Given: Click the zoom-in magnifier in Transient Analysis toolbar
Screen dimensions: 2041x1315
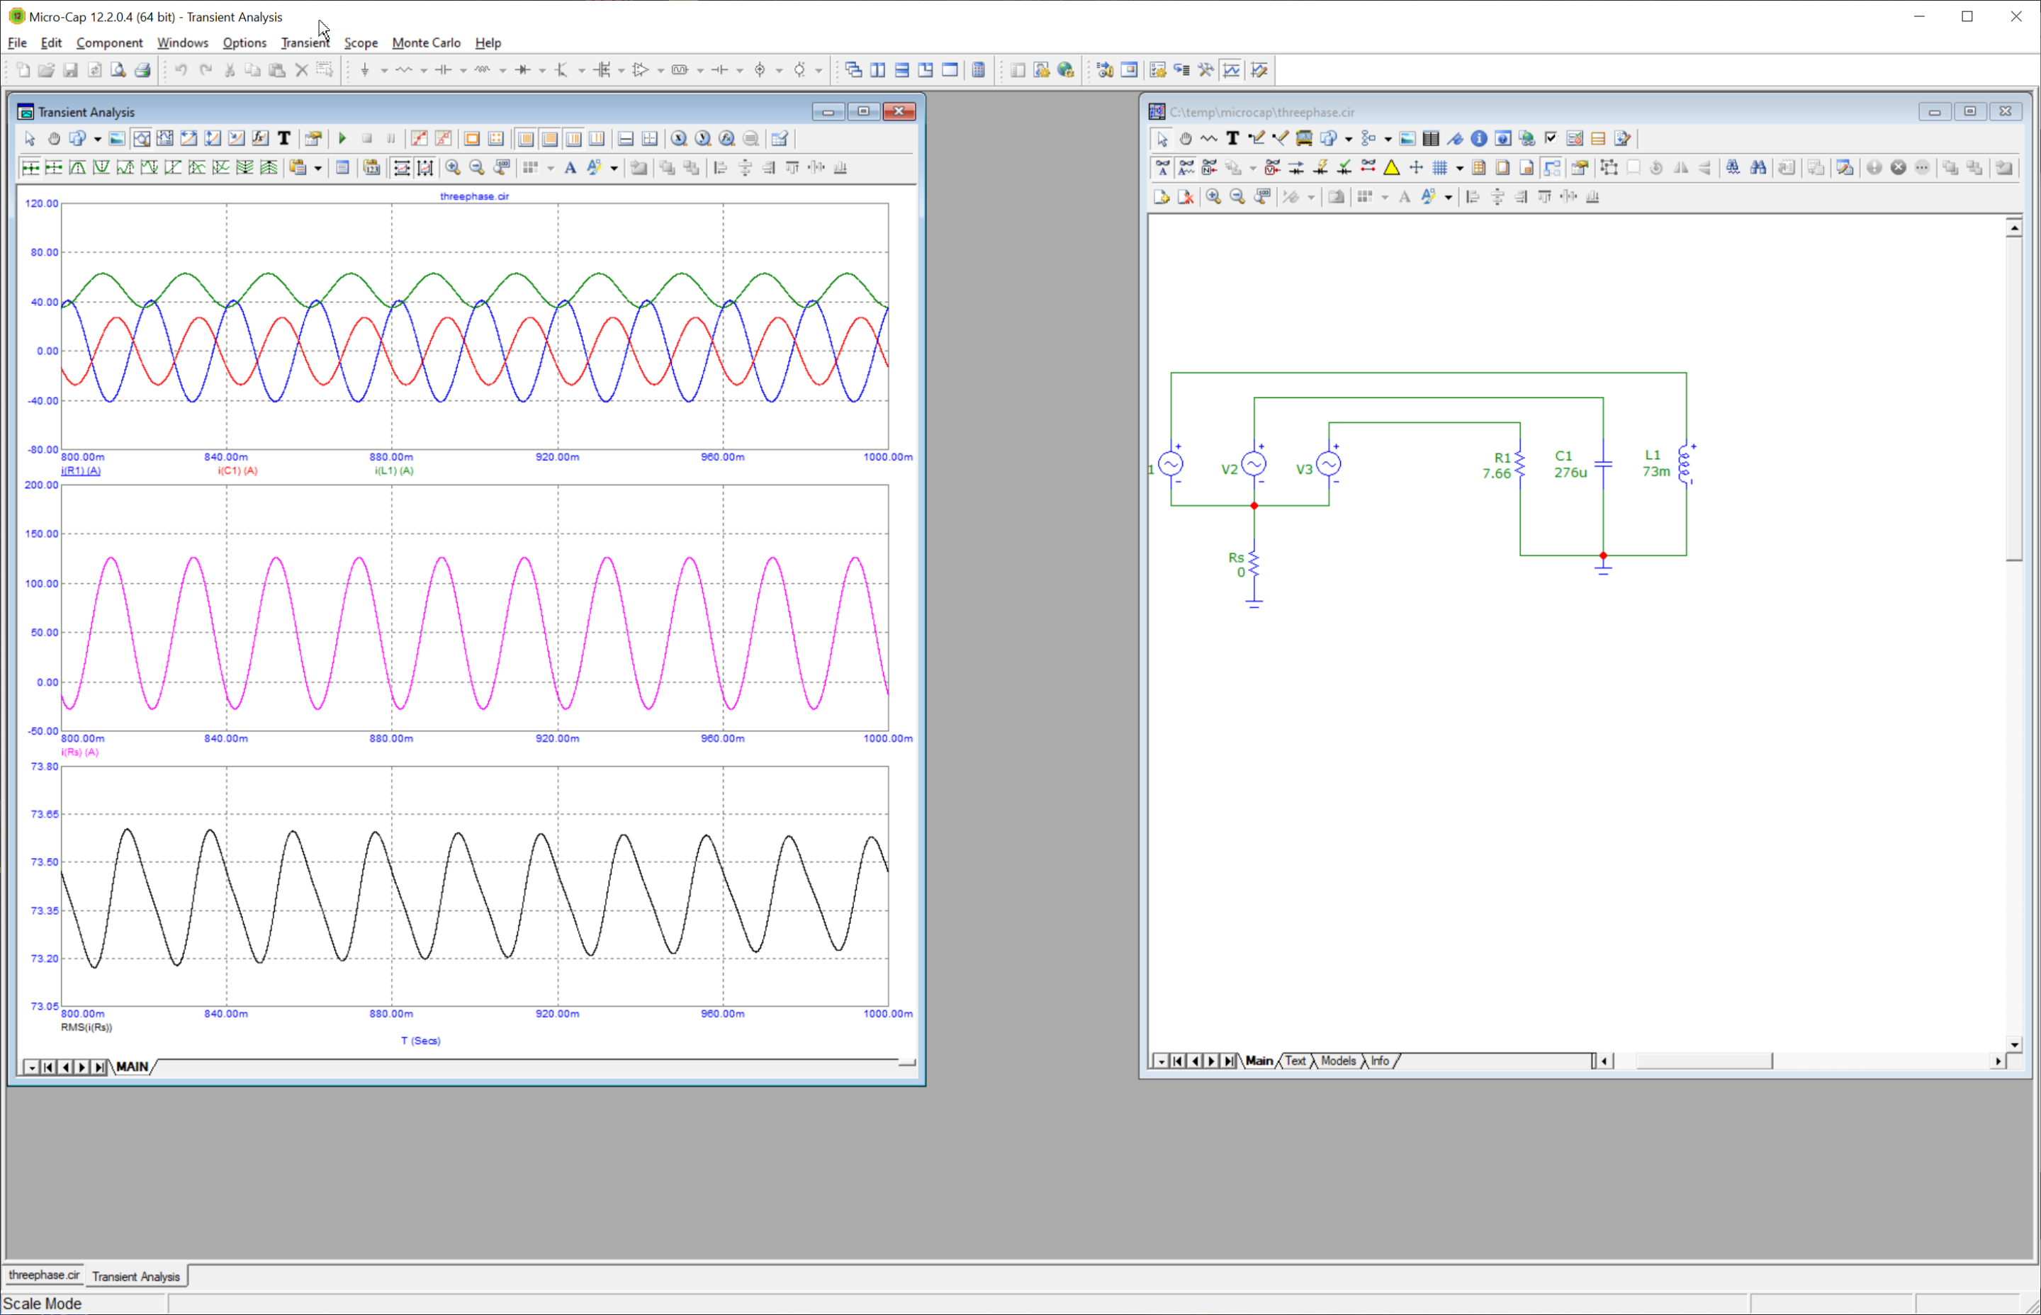Looking at the screenshot, I should [453, 168].
